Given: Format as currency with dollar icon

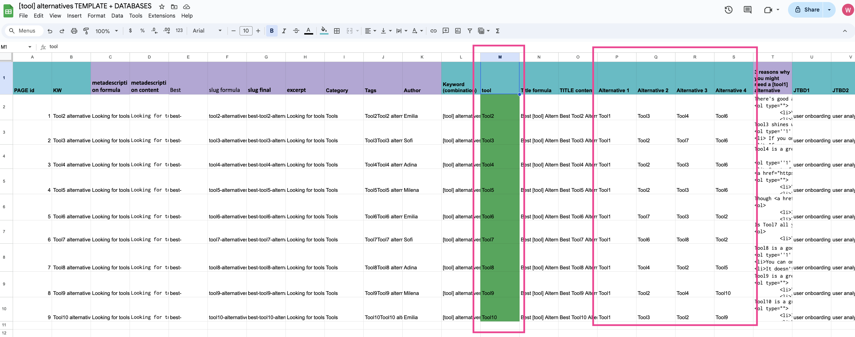Looking at the screenshot, I should click(x=130, y=31).
